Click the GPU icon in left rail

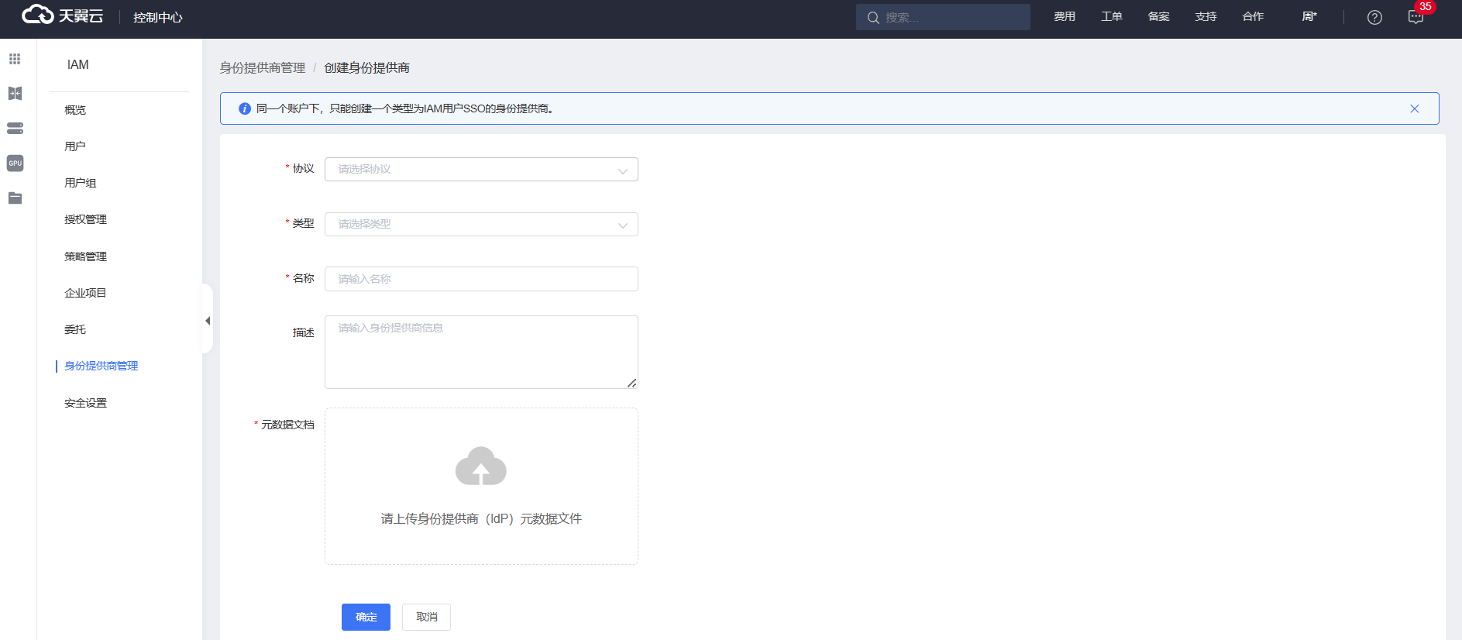point(15,163)
